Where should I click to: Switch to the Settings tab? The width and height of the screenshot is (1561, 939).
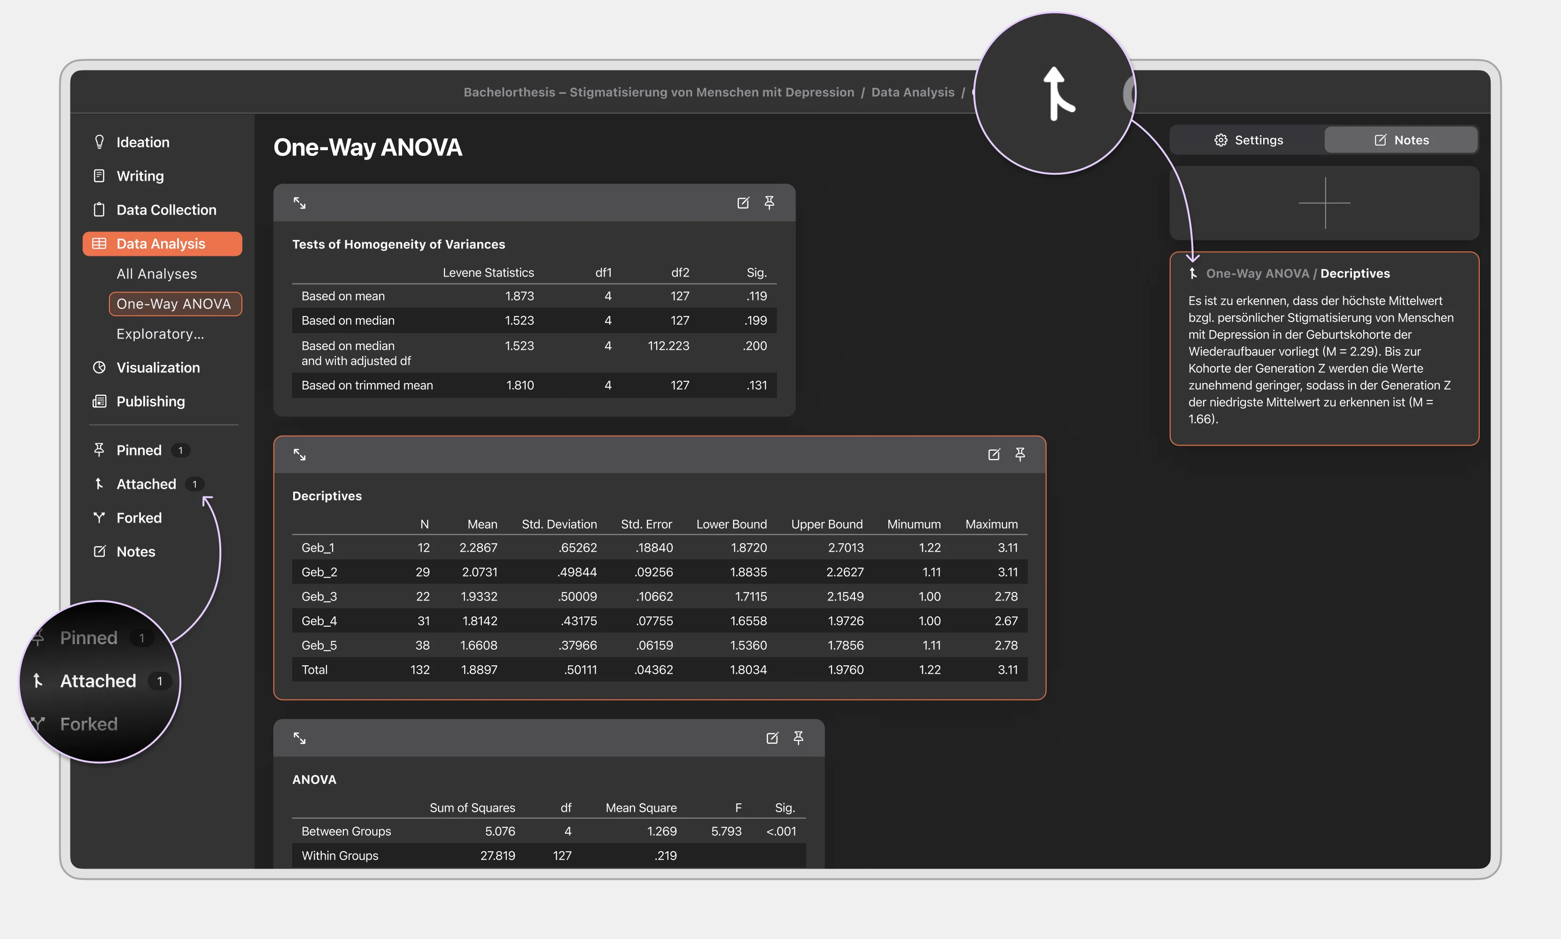tap(1248, 140)
